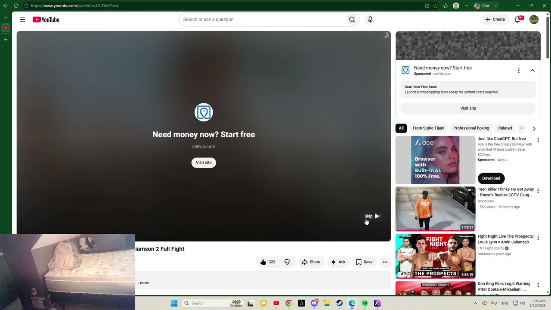This screenshot has width=551, height=310.
Task: Go back in the browser
Action: click(x=6, y=6)
